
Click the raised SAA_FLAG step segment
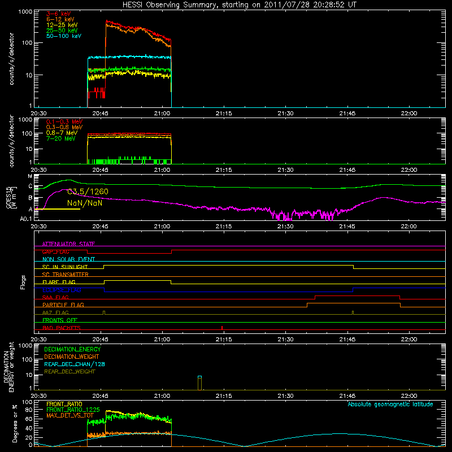pyautogui.click(x=357, y=296)
